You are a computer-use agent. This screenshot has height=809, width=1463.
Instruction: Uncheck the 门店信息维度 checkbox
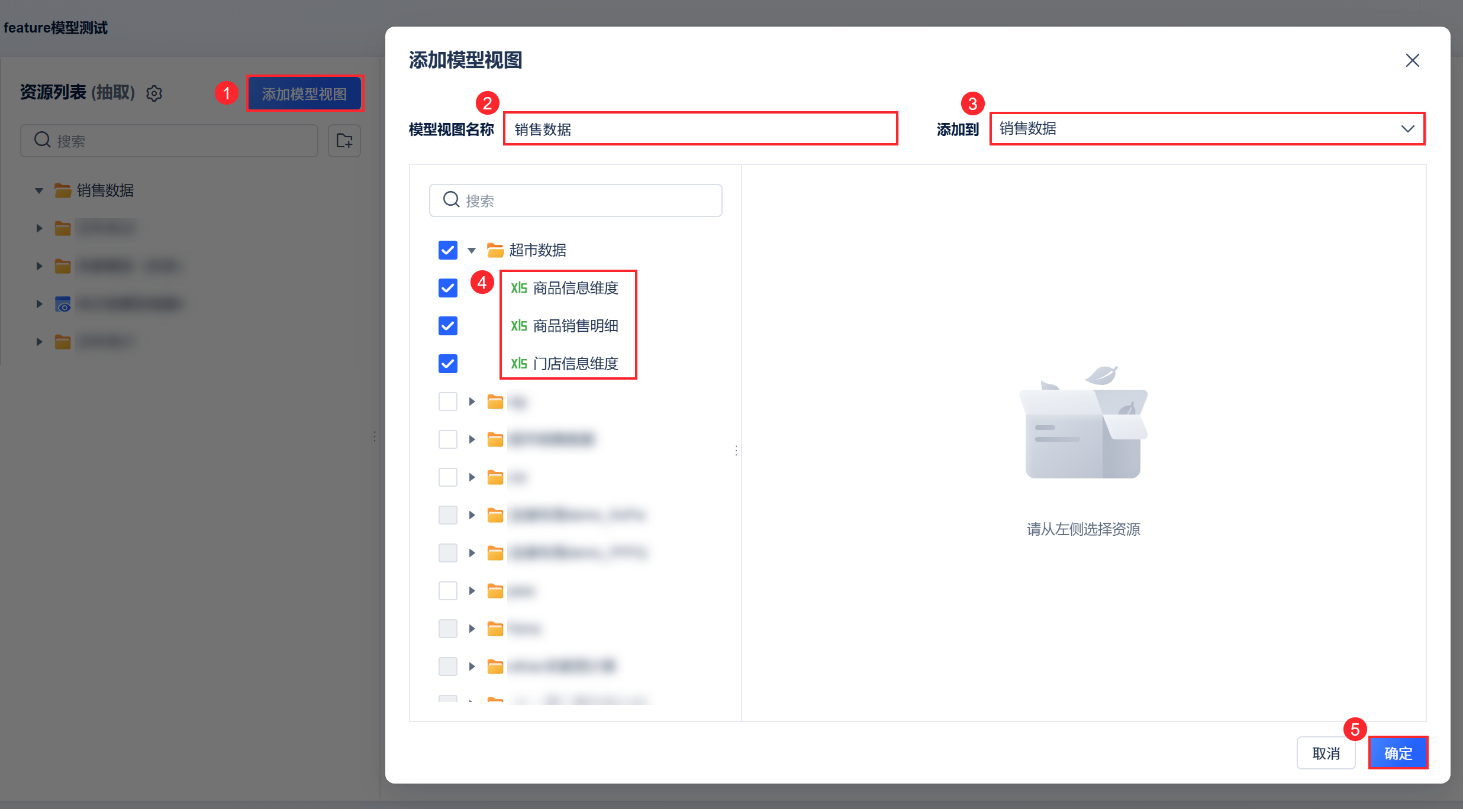point(448,364)
